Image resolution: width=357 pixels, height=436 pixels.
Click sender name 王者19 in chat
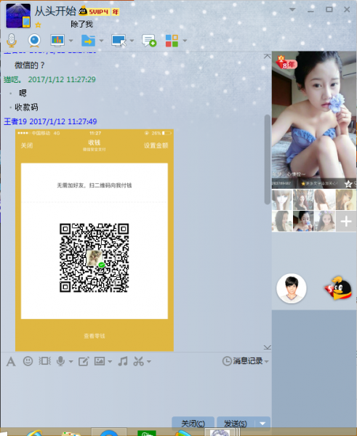click(15, 121)
